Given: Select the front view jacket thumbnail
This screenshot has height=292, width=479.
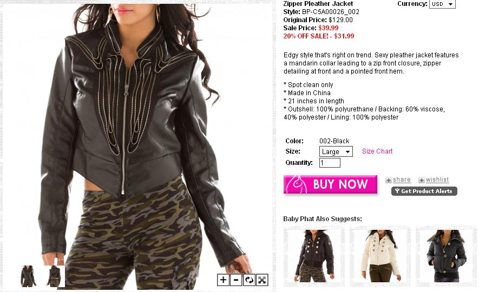Looking at the screenshot, I should [28, 276].
